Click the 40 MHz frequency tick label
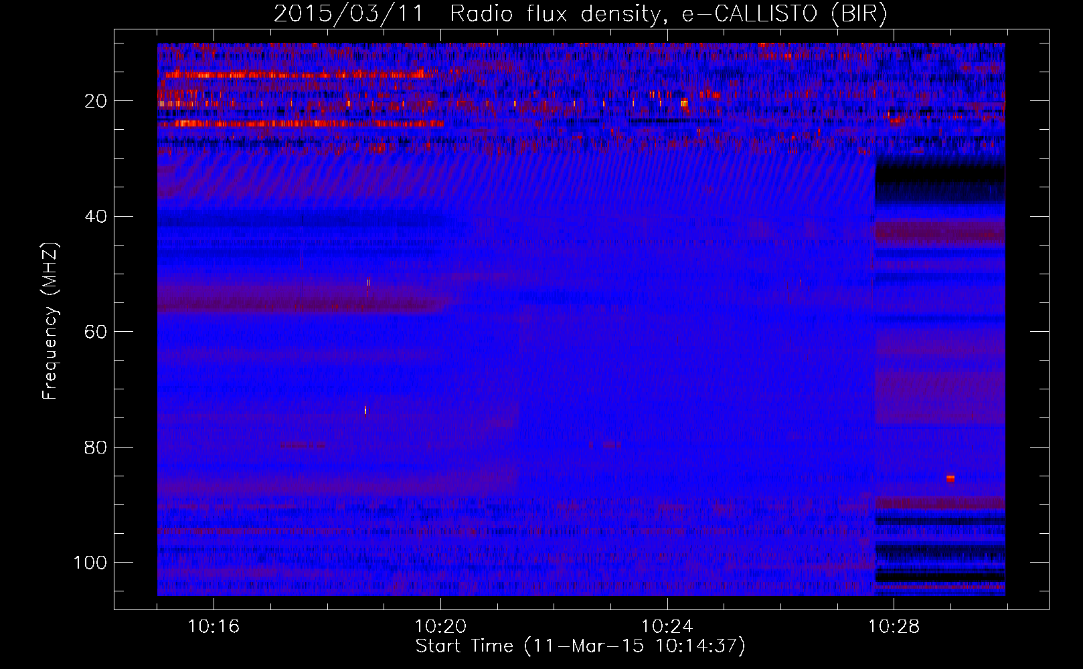 pos(96,217)
